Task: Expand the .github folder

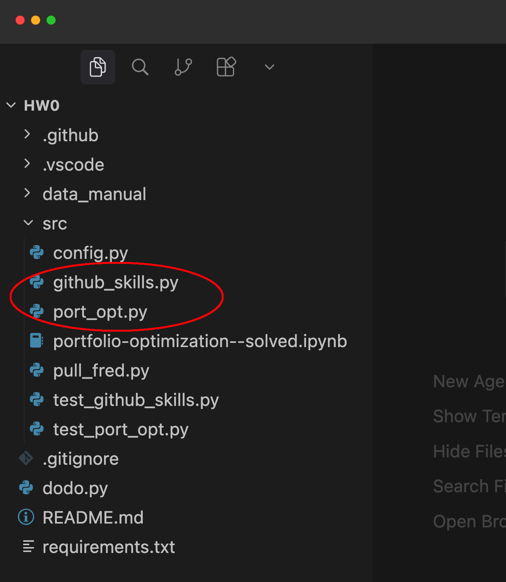Action: (27, 134)
